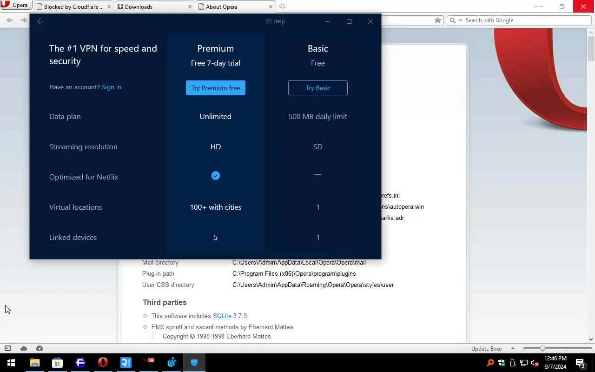Open the blue cubes app in taskbar

coord(172,363)
